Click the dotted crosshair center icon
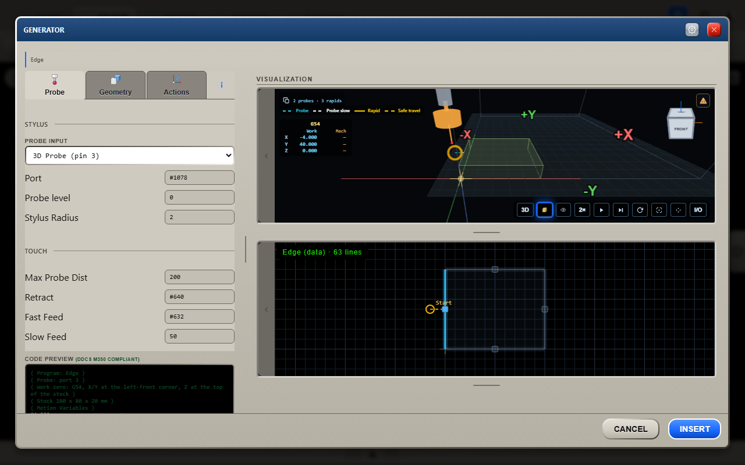Viewport: 745px width, 465px height. point(678,210)
